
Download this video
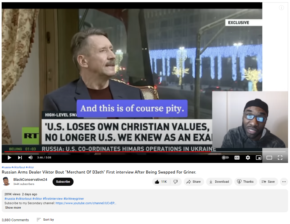(219, 182)
